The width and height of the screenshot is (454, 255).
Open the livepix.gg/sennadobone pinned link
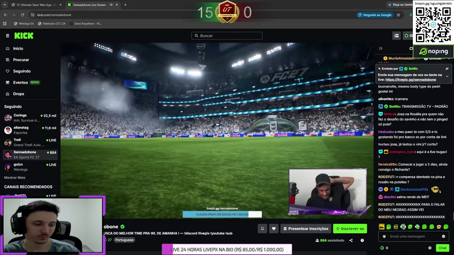point(411,80)
